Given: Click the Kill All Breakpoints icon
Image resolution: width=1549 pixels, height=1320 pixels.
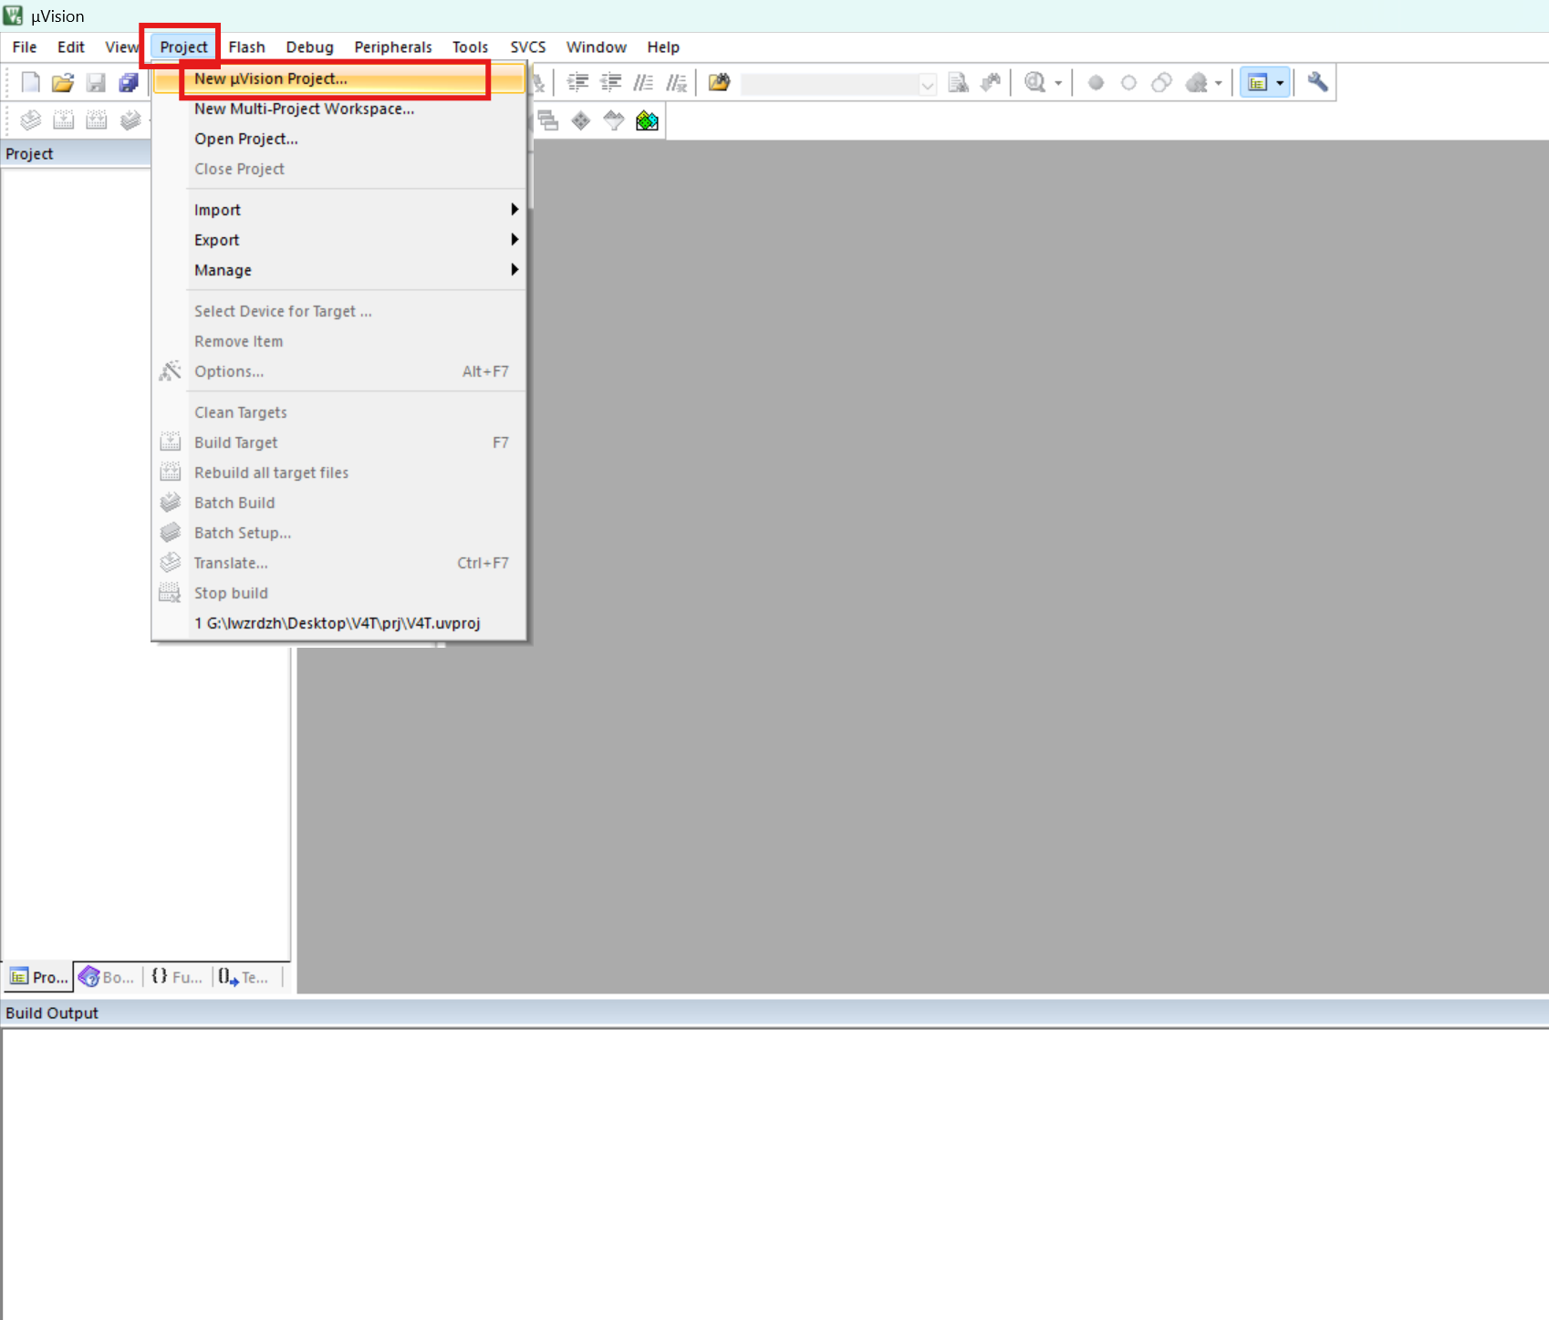Looking at the screenshot, I should [1197, 83].
